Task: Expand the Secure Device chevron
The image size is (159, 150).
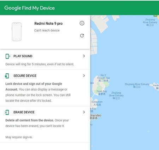Action: (84, 76)
